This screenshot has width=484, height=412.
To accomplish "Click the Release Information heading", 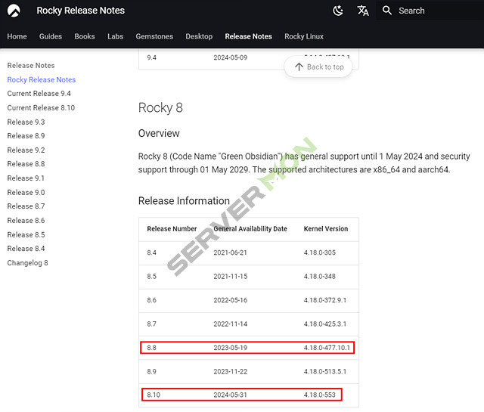I will (x=184, y=201).
